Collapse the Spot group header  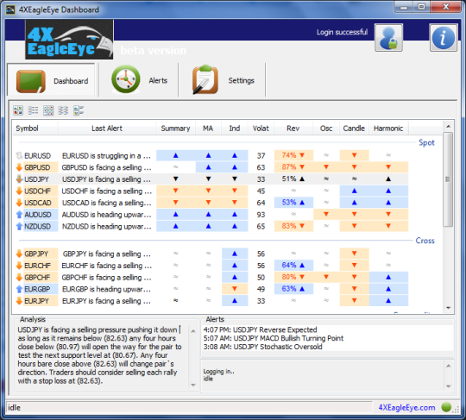coord(426,142)
